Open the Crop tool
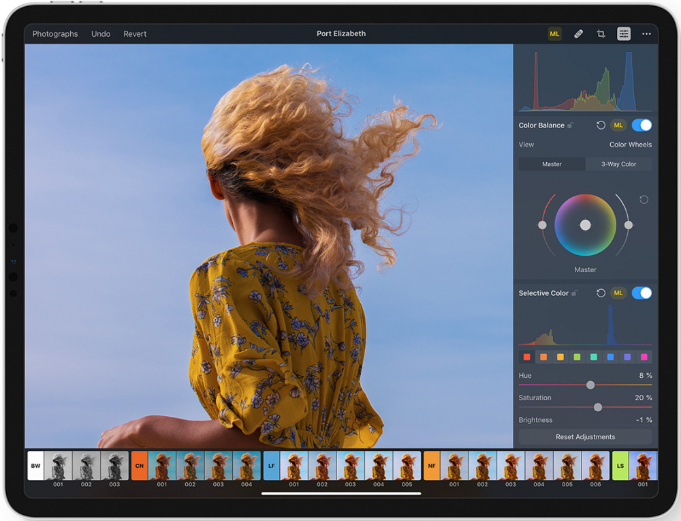Image resolution: width=681 pixels, height=521 pixels. pos(601,34)
